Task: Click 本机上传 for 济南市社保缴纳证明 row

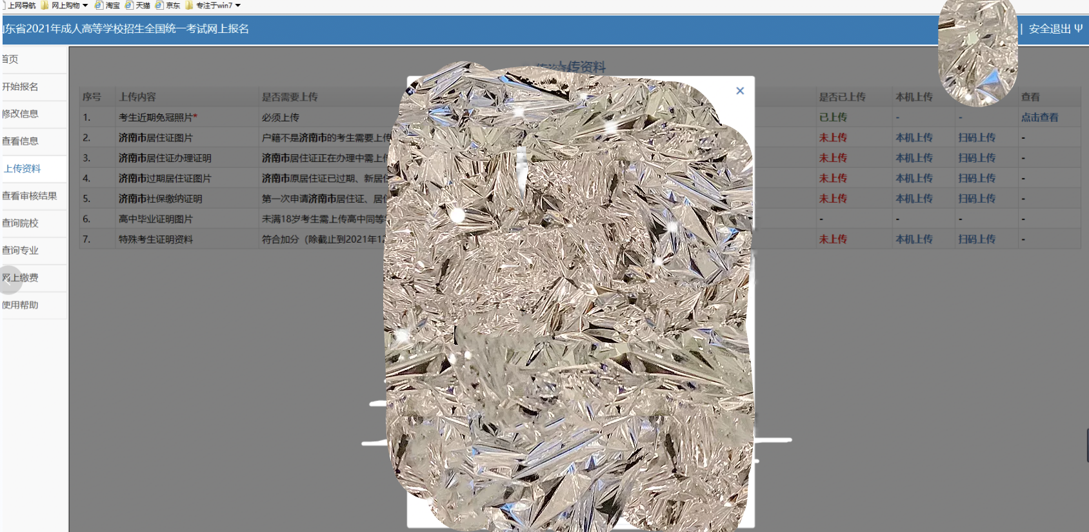Action: click(x=914, y=199)
